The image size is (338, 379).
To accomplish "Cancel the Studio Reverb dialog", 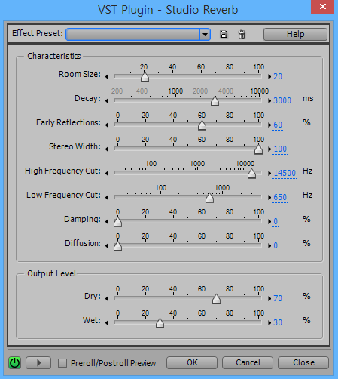I will tap(248, 362).
